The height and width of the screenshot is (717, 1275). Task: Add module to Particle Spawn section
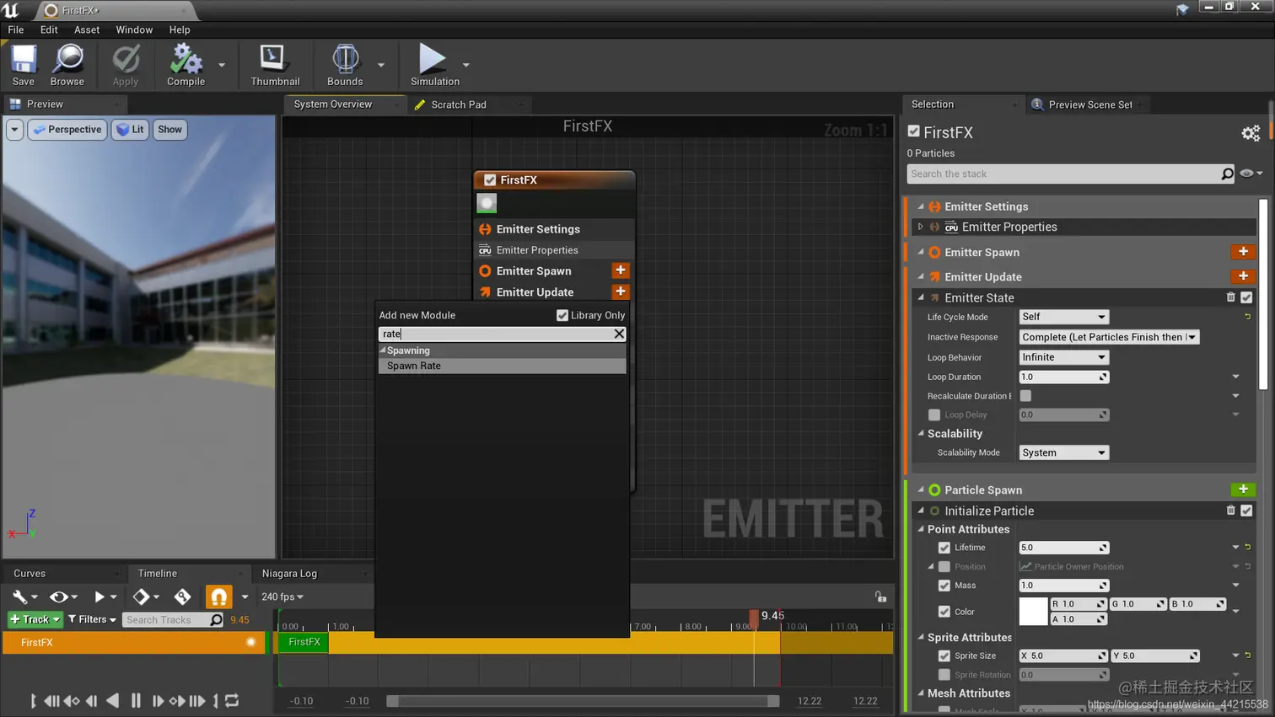(x=1243, y=490)
